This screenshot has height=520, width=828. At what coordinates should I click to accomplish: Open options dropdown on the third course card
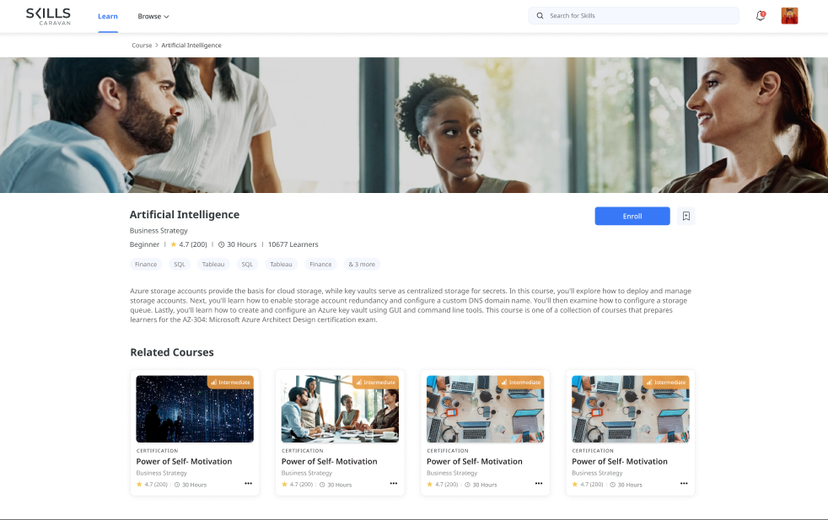pyautogui.click(x=539, y=483)
